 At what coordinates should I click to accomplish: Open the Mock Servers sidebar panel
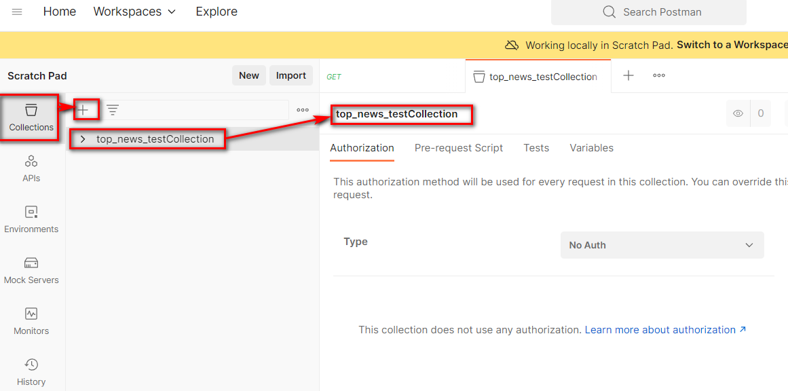pyautogui.click(x=31, y=270)
